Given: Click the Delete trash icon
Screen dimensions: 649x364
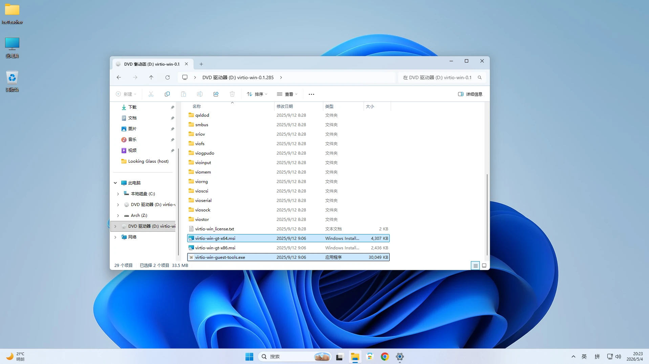Looking at the screenshot, I should click(232, 94).
